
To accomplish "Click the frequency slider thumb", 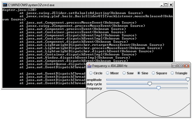I will 158,88.
